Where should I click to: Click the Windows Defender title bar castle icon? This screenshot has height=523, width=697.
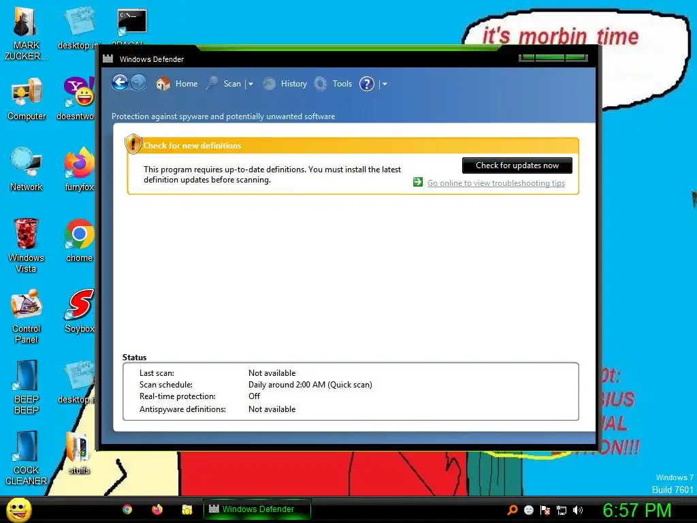(108, 59)
